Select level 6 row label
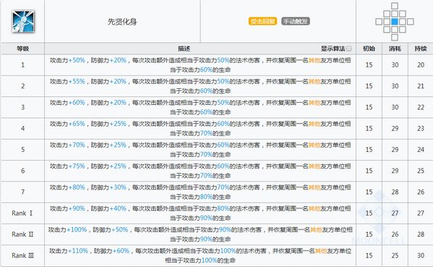 tap(22, 171)
